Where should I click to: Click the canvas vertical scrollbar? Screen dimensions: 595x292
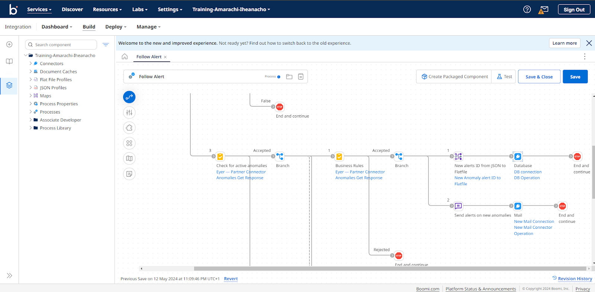(594, 172)
